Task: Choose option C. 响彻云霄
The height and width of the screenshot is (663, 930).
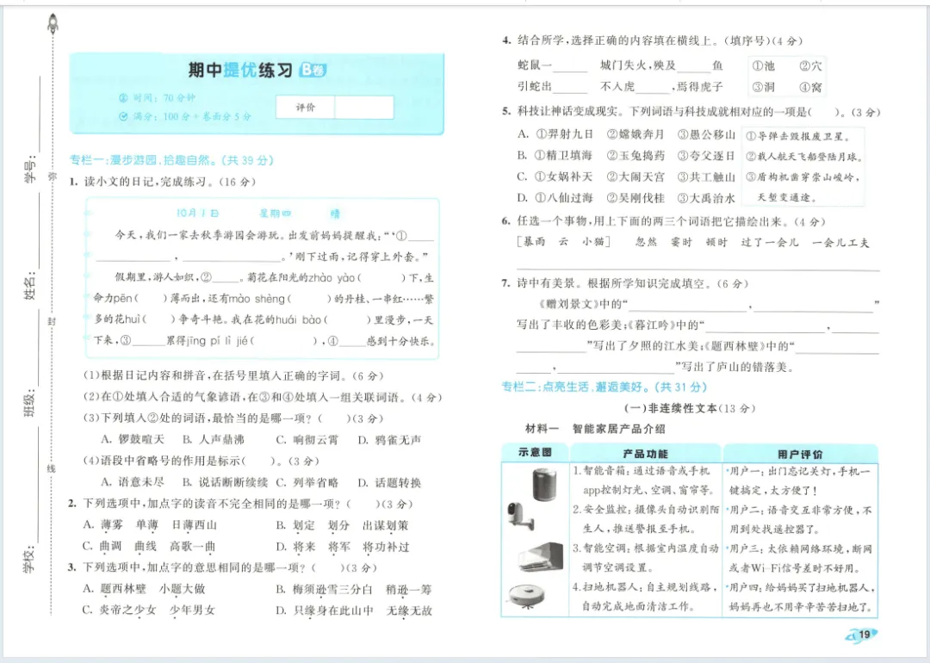Action: pyautogui.click(x=307, y=439)
